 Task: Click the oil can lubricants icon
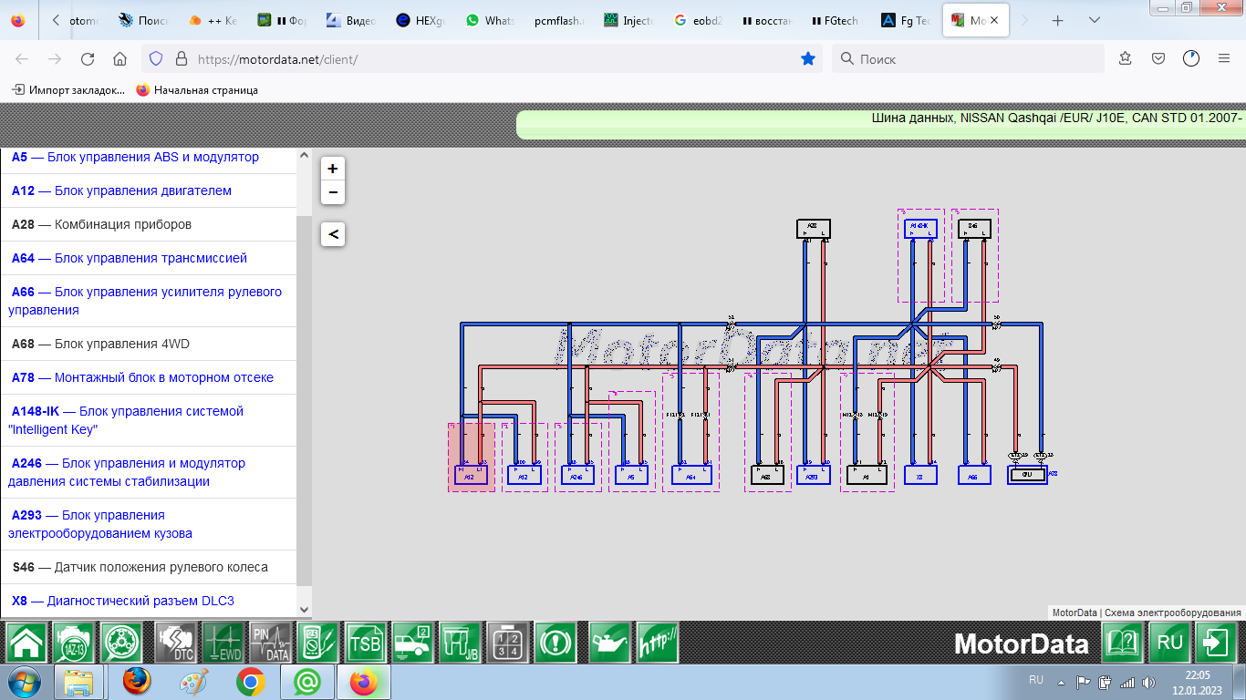pyautogui.click(x=609, y=643)
